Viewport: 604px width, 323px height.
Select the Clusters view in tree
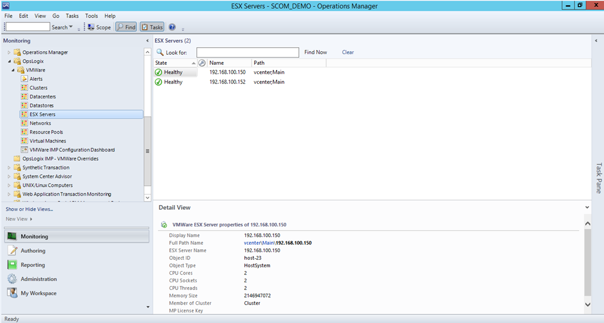[38, 88]
